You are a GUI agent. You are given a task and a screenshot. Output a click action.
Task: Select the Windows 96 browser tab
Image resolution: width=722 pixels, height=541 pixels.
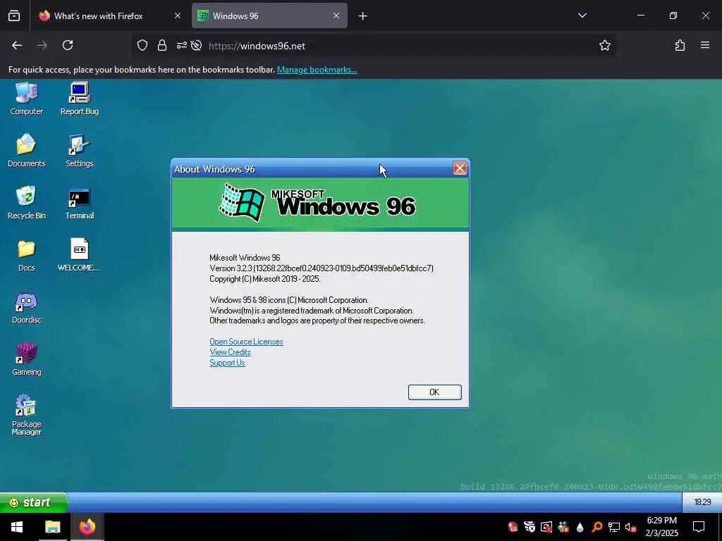coord(269,15)
